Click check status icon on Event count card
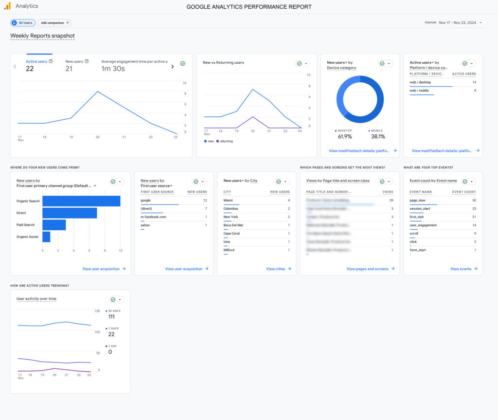This screenshot has width=498, height=420. coord(465,182)
